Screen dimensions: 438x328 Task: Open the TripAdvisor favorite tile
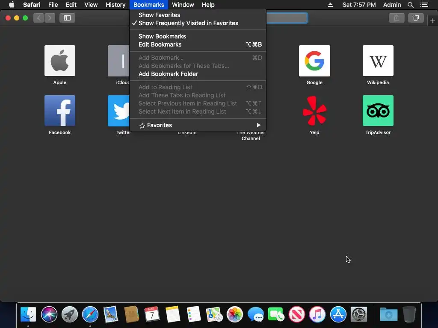click(x=378, y=111)
